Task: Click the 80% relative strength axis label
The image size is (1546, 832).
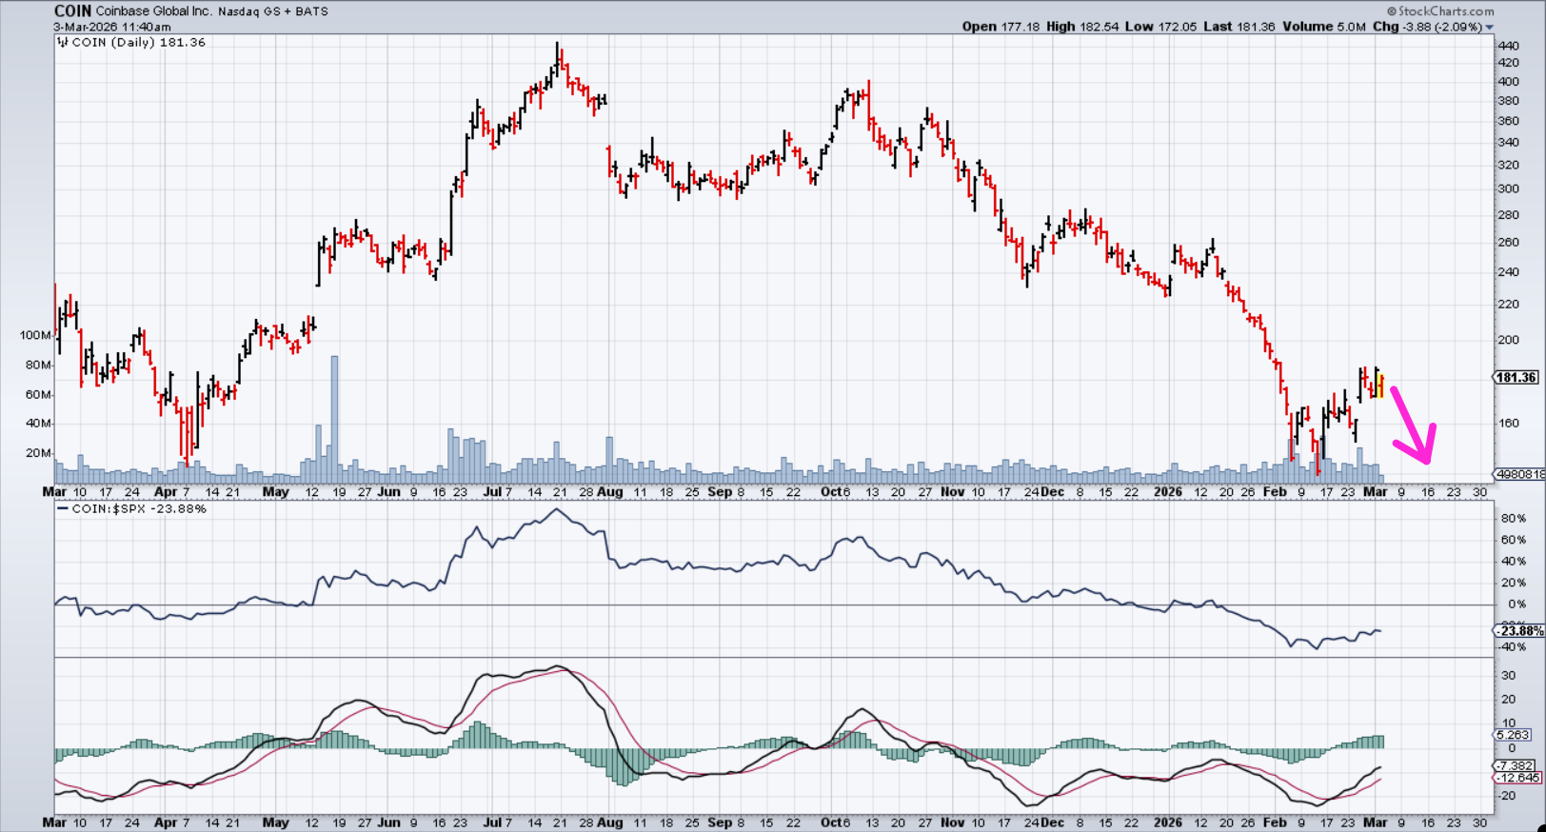Action: pyautogui.click(x=1514, y=519)
